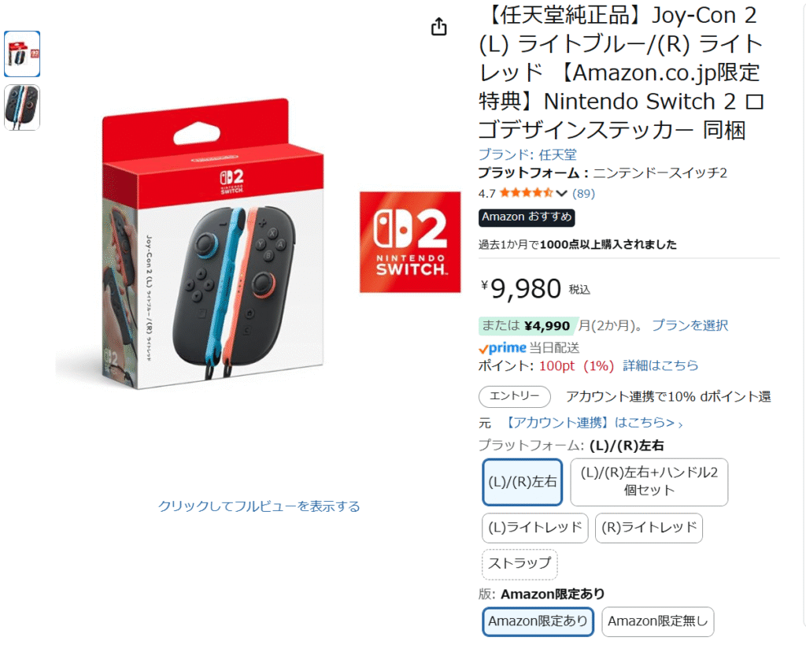The height and width of the screenshot is (645, 806).
Task: Click the エントリー button
Action: point(515,397)
